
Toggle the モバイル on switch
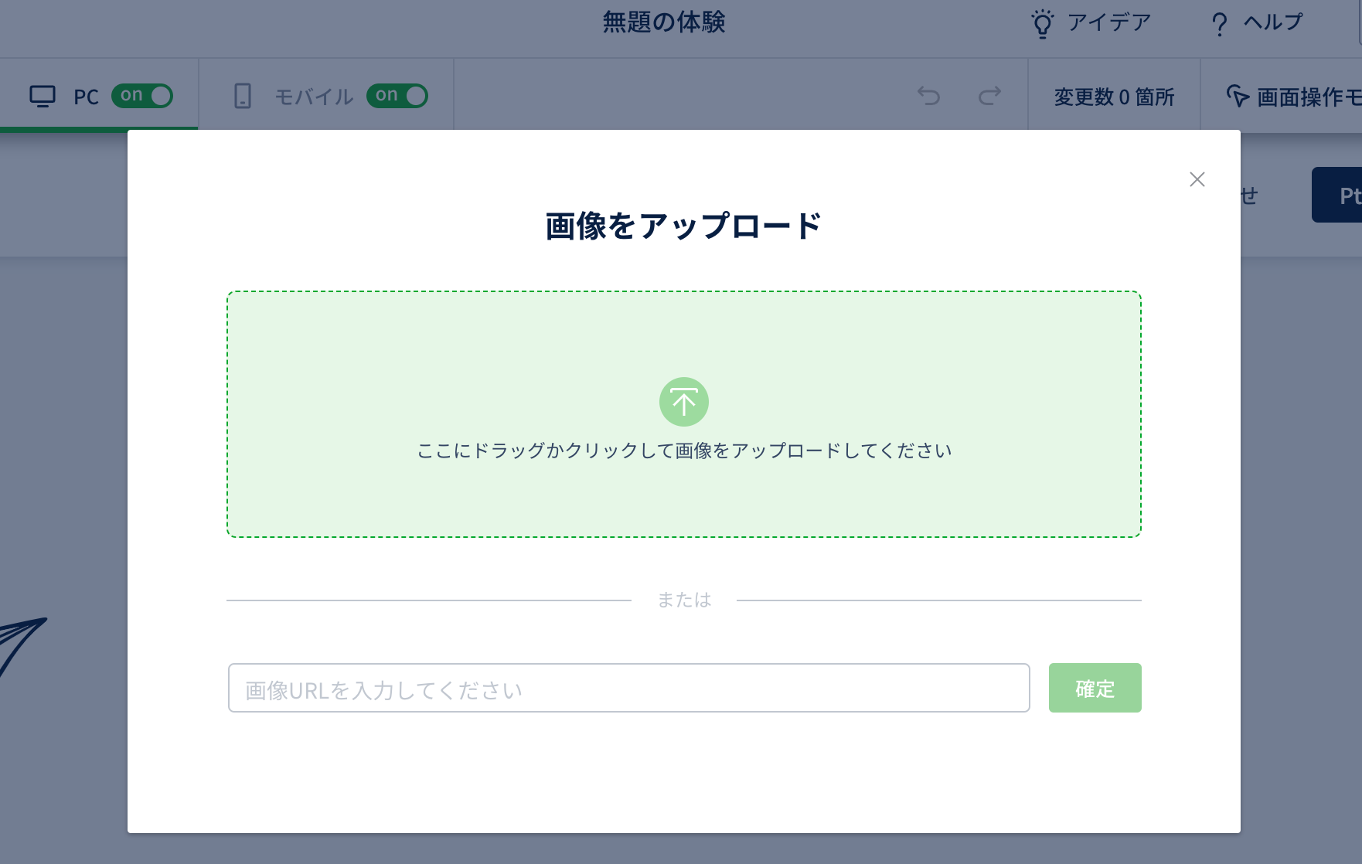[397, 96]
